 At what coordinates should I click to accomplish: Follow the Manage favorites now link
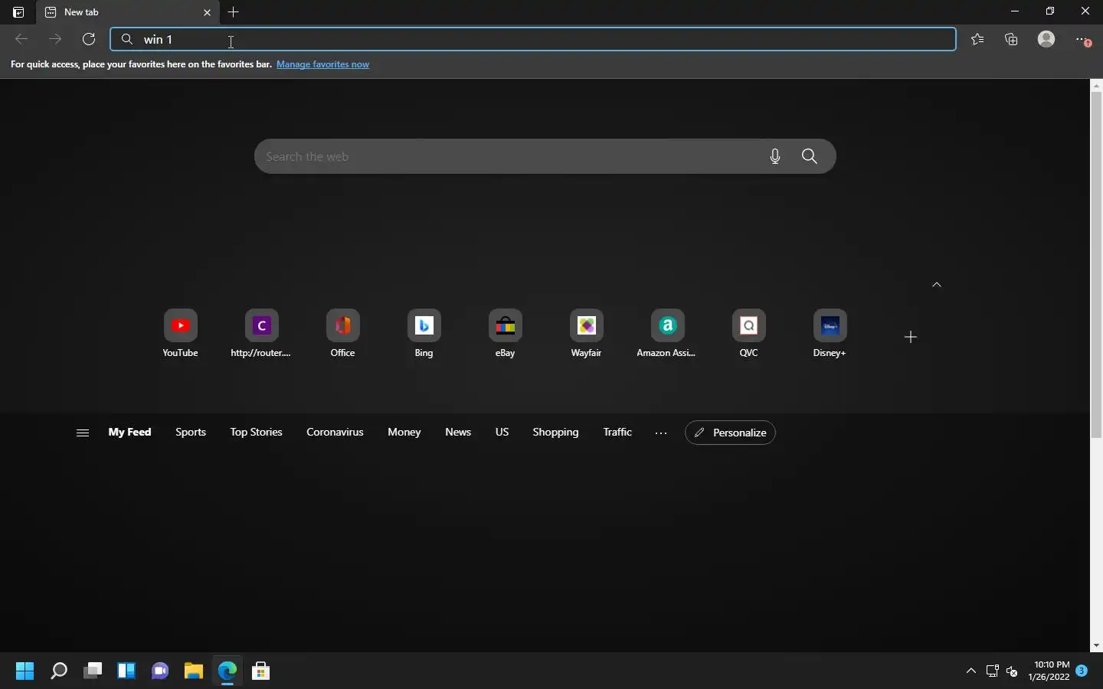point(322,64)
